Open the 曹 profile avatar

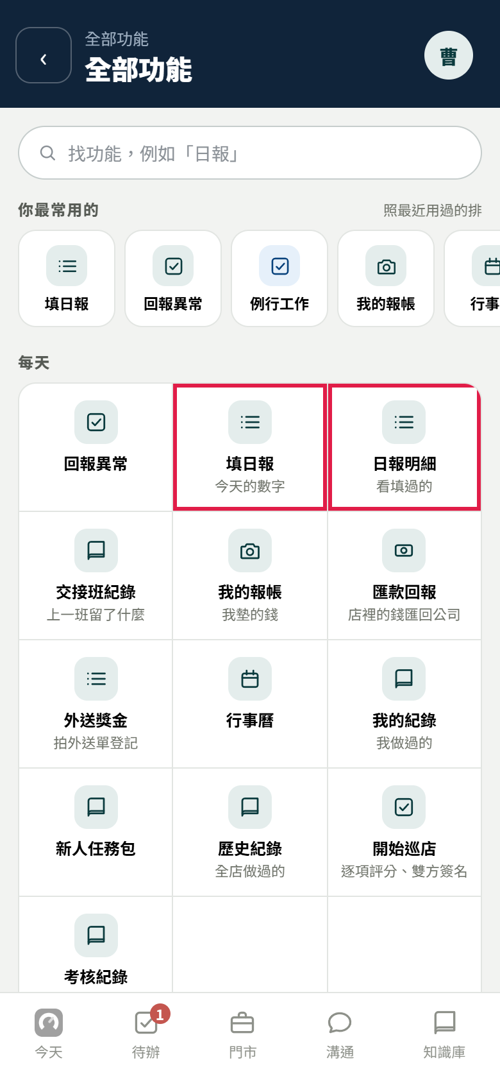coord(449,55)
